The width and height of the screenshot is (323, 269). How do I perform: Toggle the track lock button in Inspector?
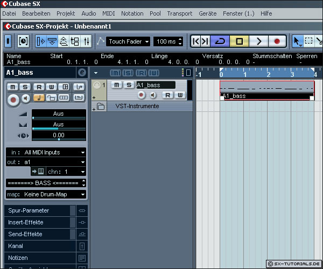coord(52,98)
